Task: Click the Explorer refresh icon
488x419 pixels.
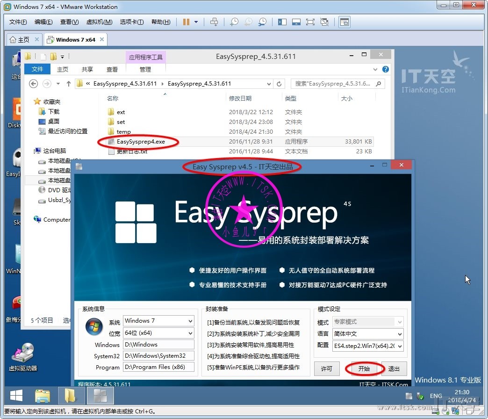Action: pos(279,84)
